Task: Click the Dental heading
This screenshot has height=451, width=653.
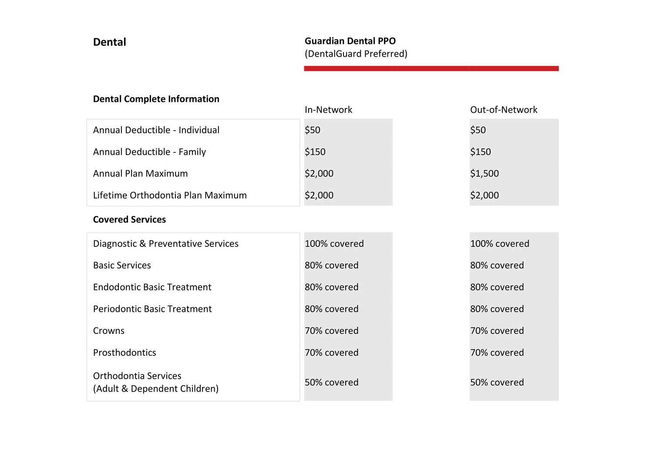Action: pyautogui.click(x=109, y=42)
